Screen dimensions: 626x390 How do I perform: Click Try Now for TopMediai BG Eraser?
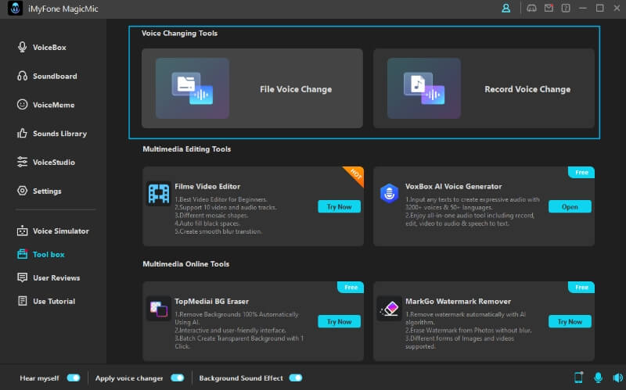click(x=340, y=321)
